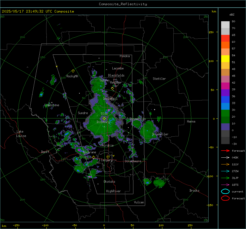Click the yellow diamond marker above RockyMH
Image resolution: width=246 pixels, height=229 pixels.
[73, 71]
